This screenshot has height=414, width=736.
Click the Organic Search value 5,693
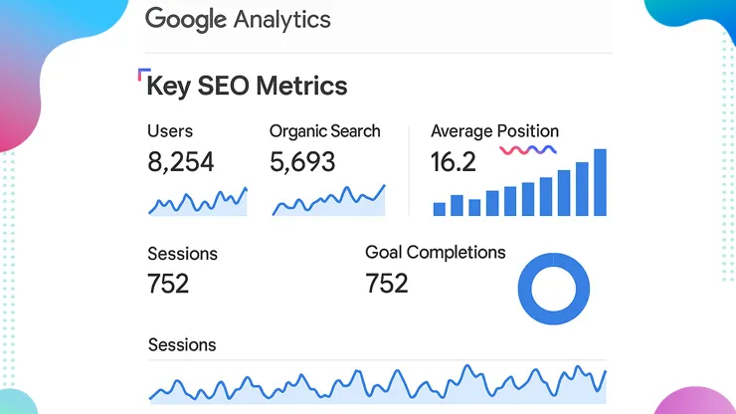pos(302,162)
